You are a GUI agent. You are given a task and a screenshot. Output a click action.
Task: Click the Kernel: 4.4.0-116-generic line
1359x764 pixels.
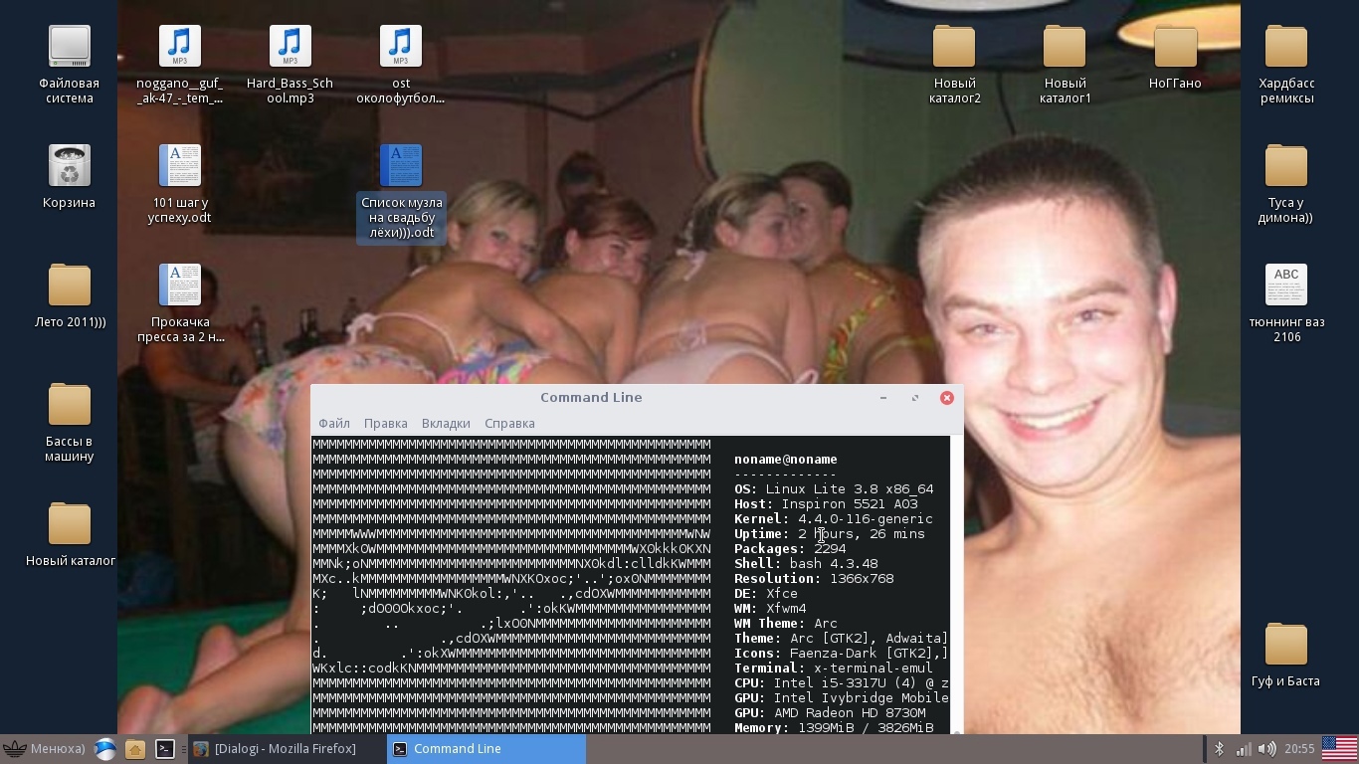[834, 519]
